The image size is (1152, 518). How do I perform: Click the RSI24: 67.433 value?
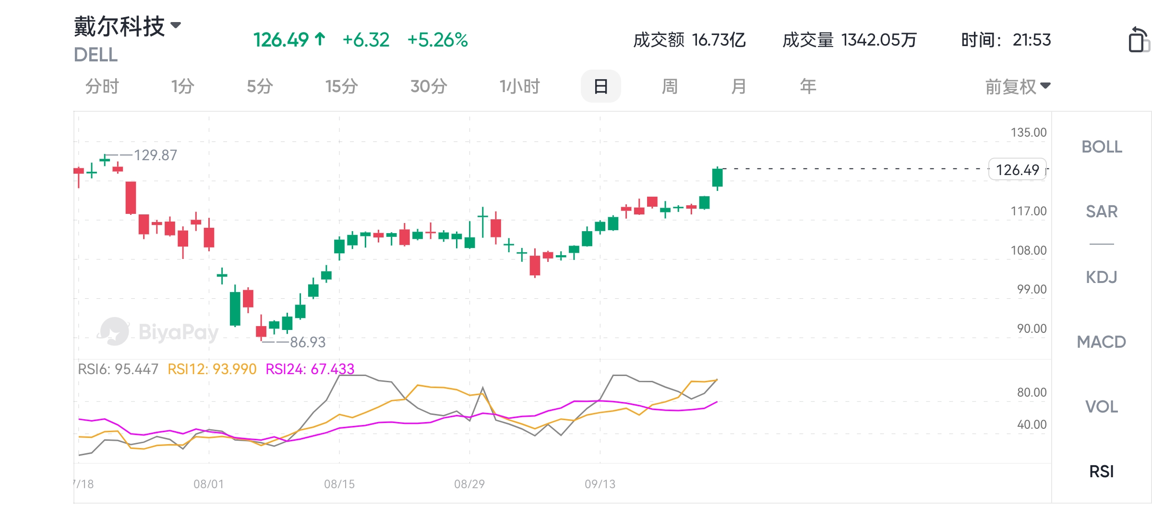tap(310, 369)
